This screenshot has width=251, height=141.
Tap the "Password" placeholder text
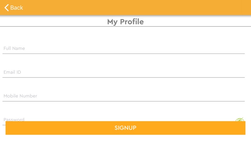(14, 119)
